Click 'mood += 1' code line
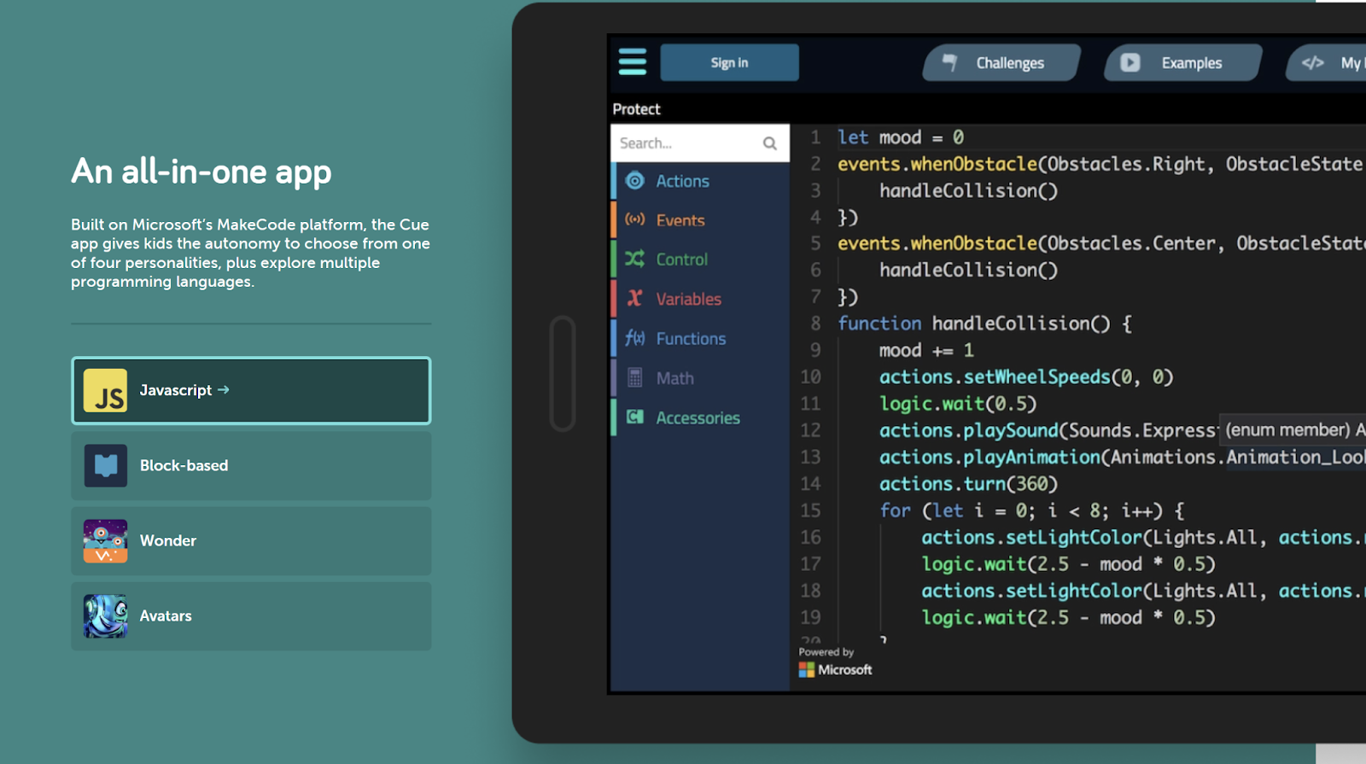Viewport: 1366px width, 764px height. click(926, 351)
